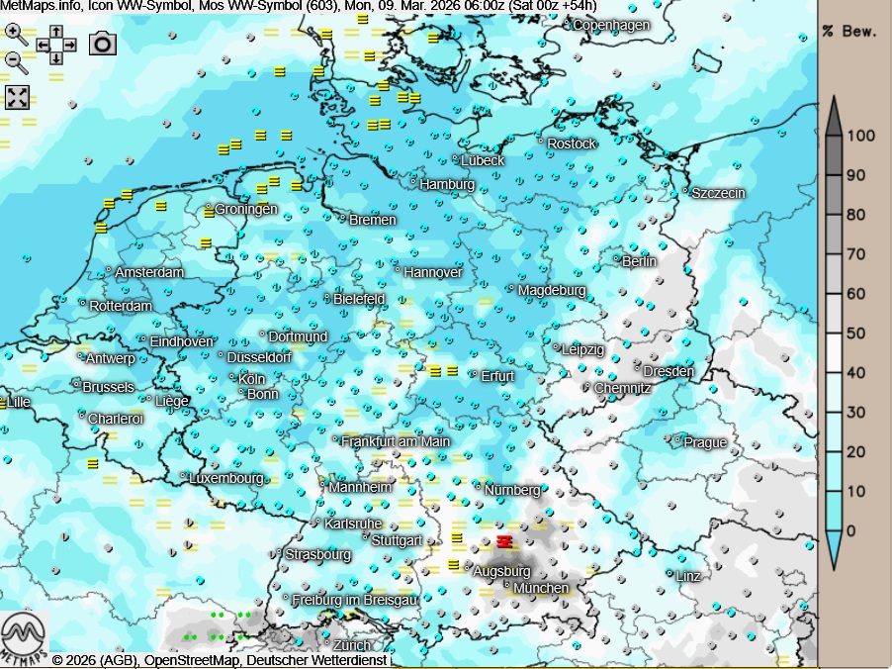This screenshot has height=669, width=892.
Task: Pan the map left with arrow
Action: [x=43, y=45]
